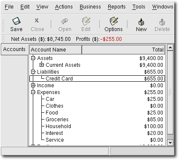Collapse the Assets tree node
Image resolution: width=179 pixels, height=160 pixels.
coord(33,58)
